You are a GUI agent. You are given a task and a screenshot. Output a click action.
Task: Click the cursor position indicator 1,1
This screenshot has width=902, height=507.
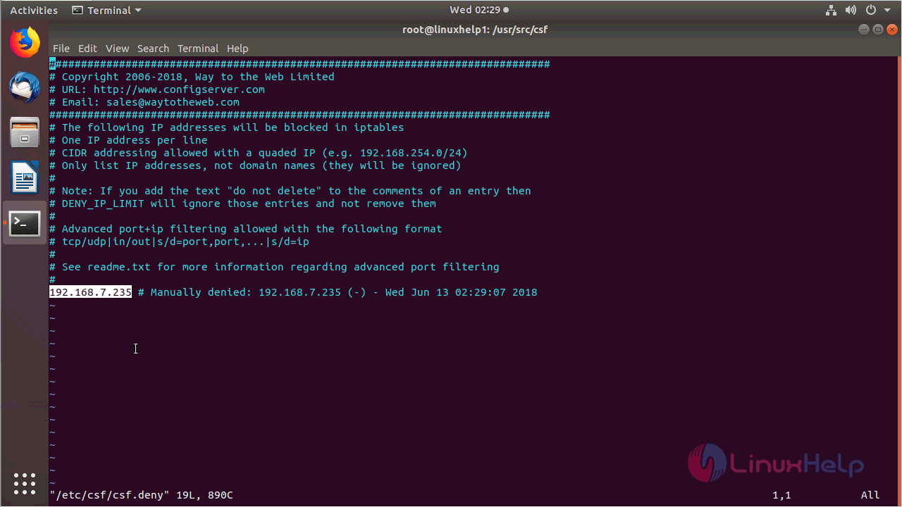point(781,495)
